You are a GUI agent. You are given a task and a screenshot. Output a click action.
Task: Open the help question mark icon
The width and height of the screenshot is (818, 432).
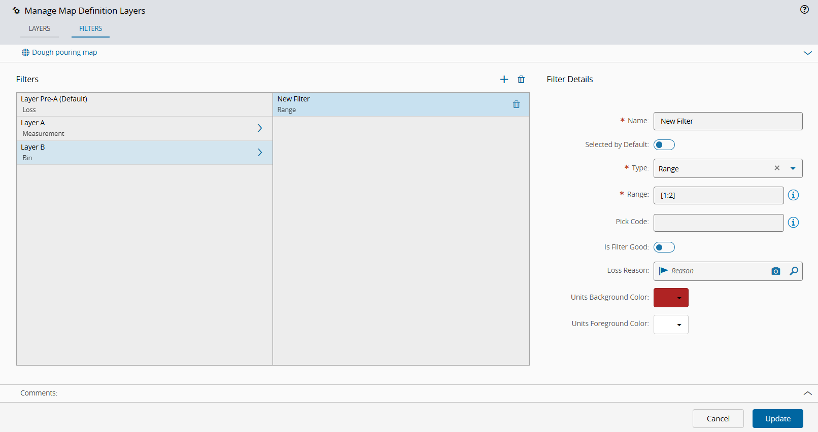[x=804, y=10]
